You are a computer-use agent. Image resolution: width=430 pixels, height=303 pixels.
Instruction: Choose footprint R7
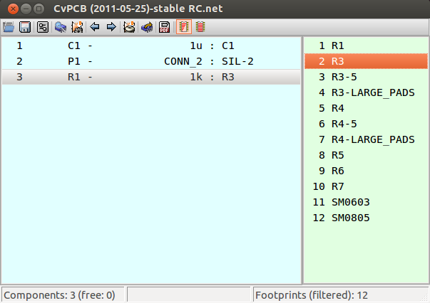(366, 186)
